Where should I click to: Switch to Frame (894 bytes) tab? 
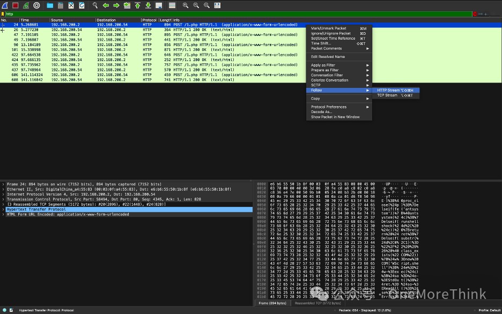pos(272,303)
